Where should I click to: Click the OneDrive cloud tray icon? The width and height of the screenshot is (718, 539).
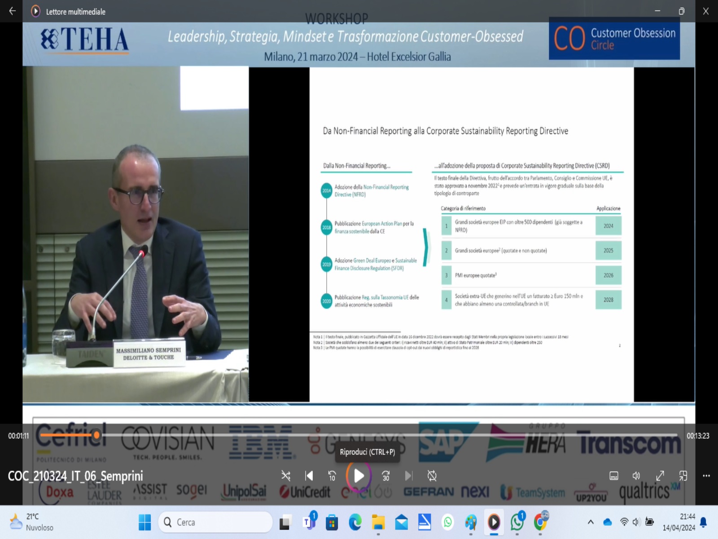608,522
